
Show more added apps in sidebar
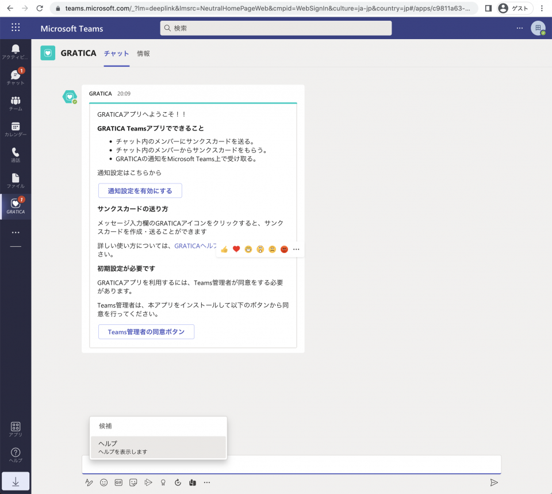point(16,232)
